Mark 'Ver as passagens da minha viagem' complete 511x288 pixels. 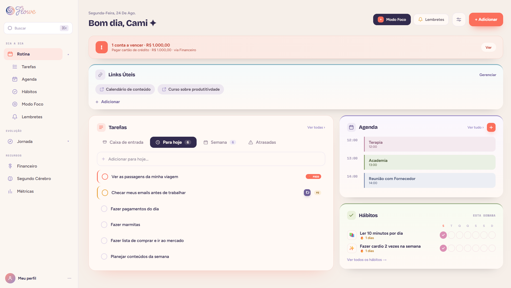pos(105,177)
